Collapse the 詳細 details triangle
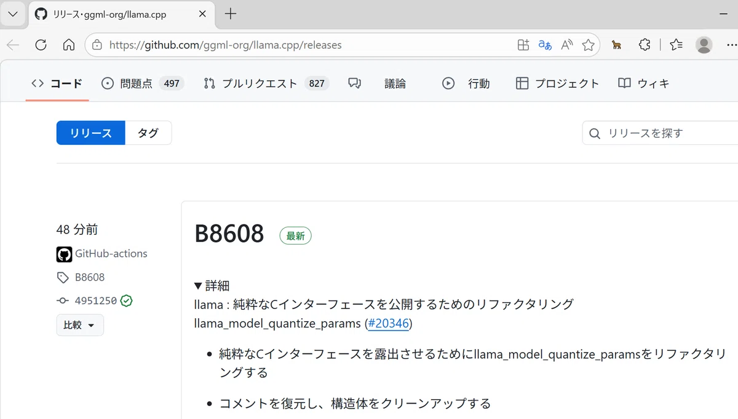 click(198, 286)
